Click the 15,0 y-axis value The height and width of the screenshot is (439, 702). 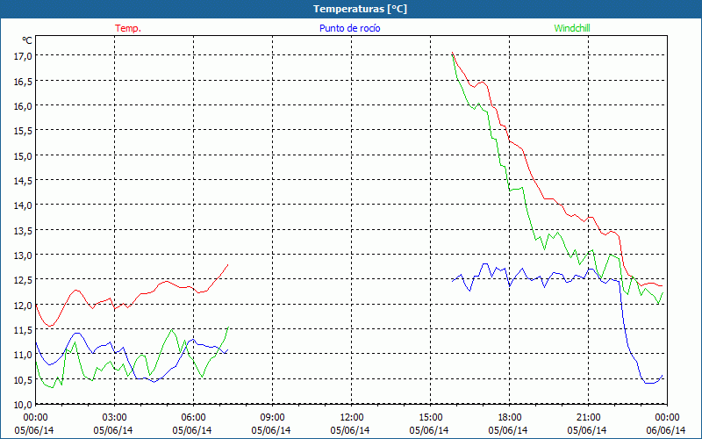24,156
